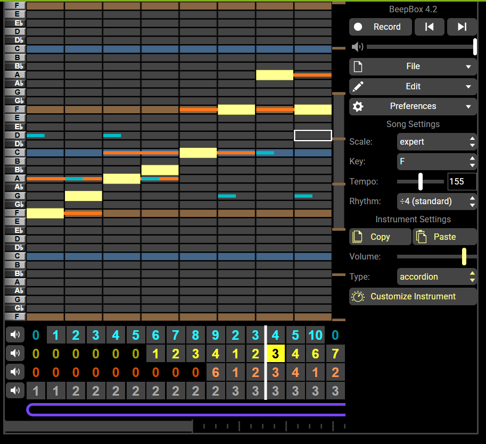Image resolution: width=486 pixels, height=444 pixels.
Task: Toggle mute on the orange third channel
Action: 14,372
